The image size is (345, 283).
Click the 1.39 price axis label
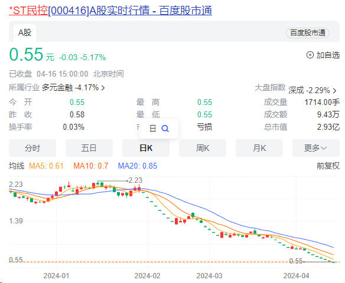pos(16,221)
